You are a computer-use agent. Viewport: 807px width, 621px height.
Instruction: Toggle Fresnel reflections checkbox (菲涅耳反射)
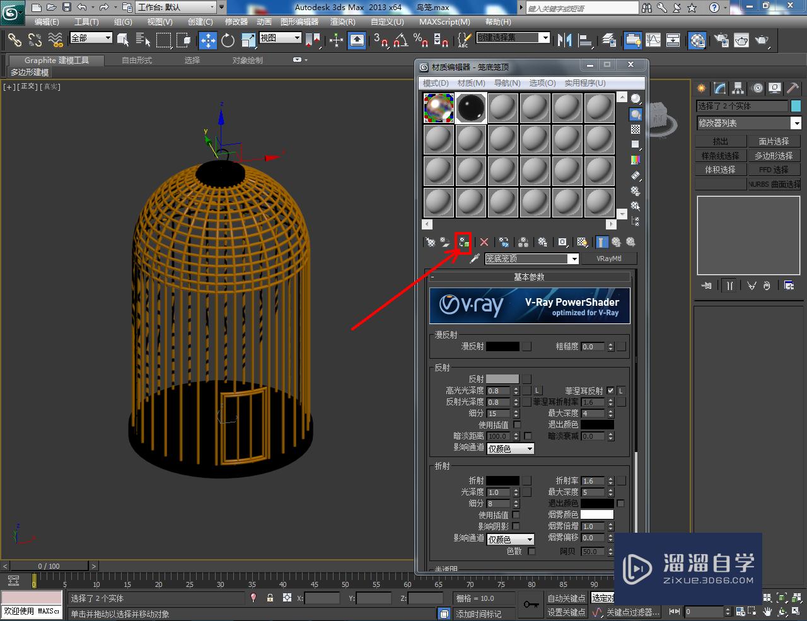[610, 391]
